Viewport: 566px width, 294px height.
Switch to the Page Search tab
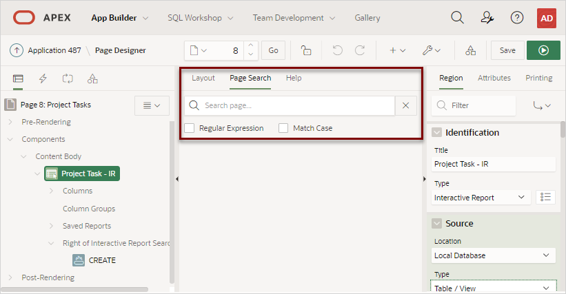tap(250, 78)
